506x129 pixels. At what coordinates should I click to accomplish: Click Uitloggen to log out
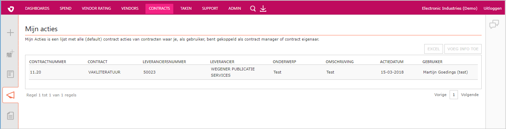[x=492, y=9]
